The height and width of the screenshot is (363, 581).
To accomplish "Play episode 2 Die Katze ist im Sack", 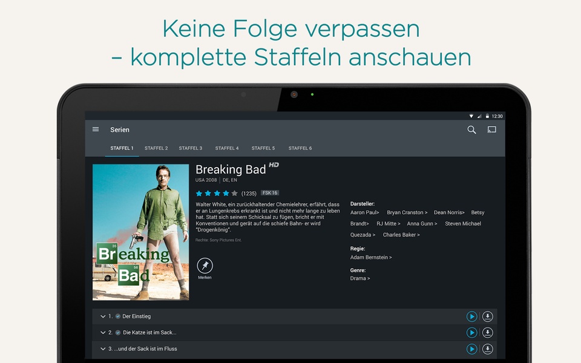I will point(471,333).
